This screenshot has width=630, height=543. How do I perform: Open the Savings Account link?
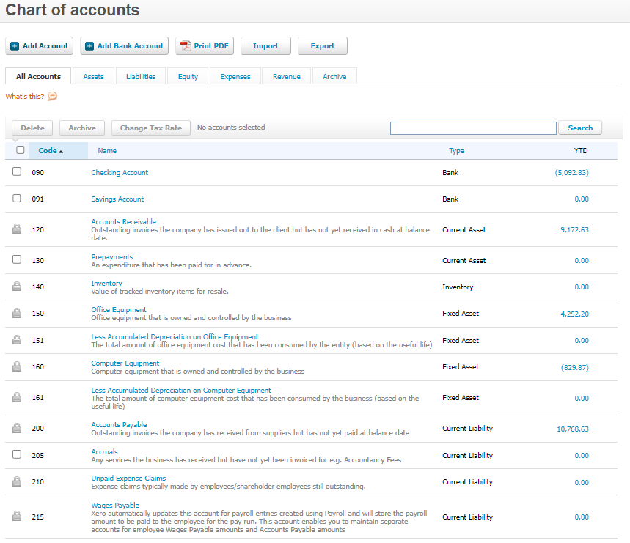pyautogui.click(x=117, y=199)
